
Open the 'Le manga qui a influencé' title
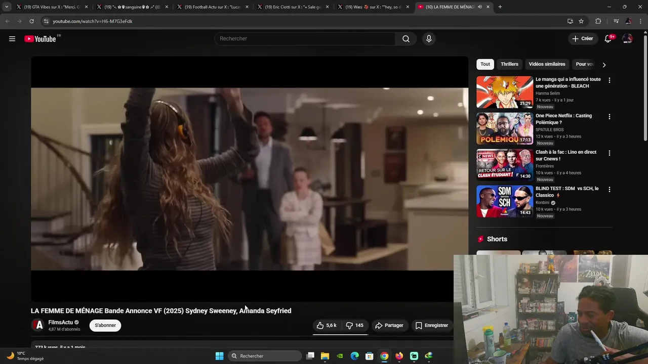click(568, 83)
